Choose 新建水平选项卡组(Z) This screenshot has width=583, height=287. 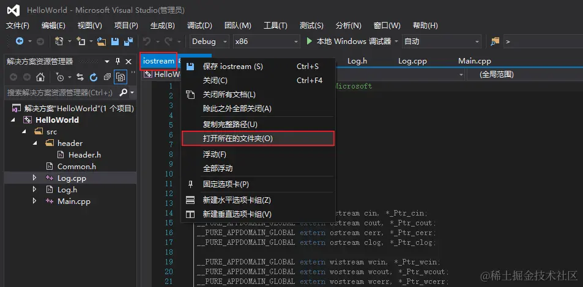pyautogui.click(x=258, y=200)
